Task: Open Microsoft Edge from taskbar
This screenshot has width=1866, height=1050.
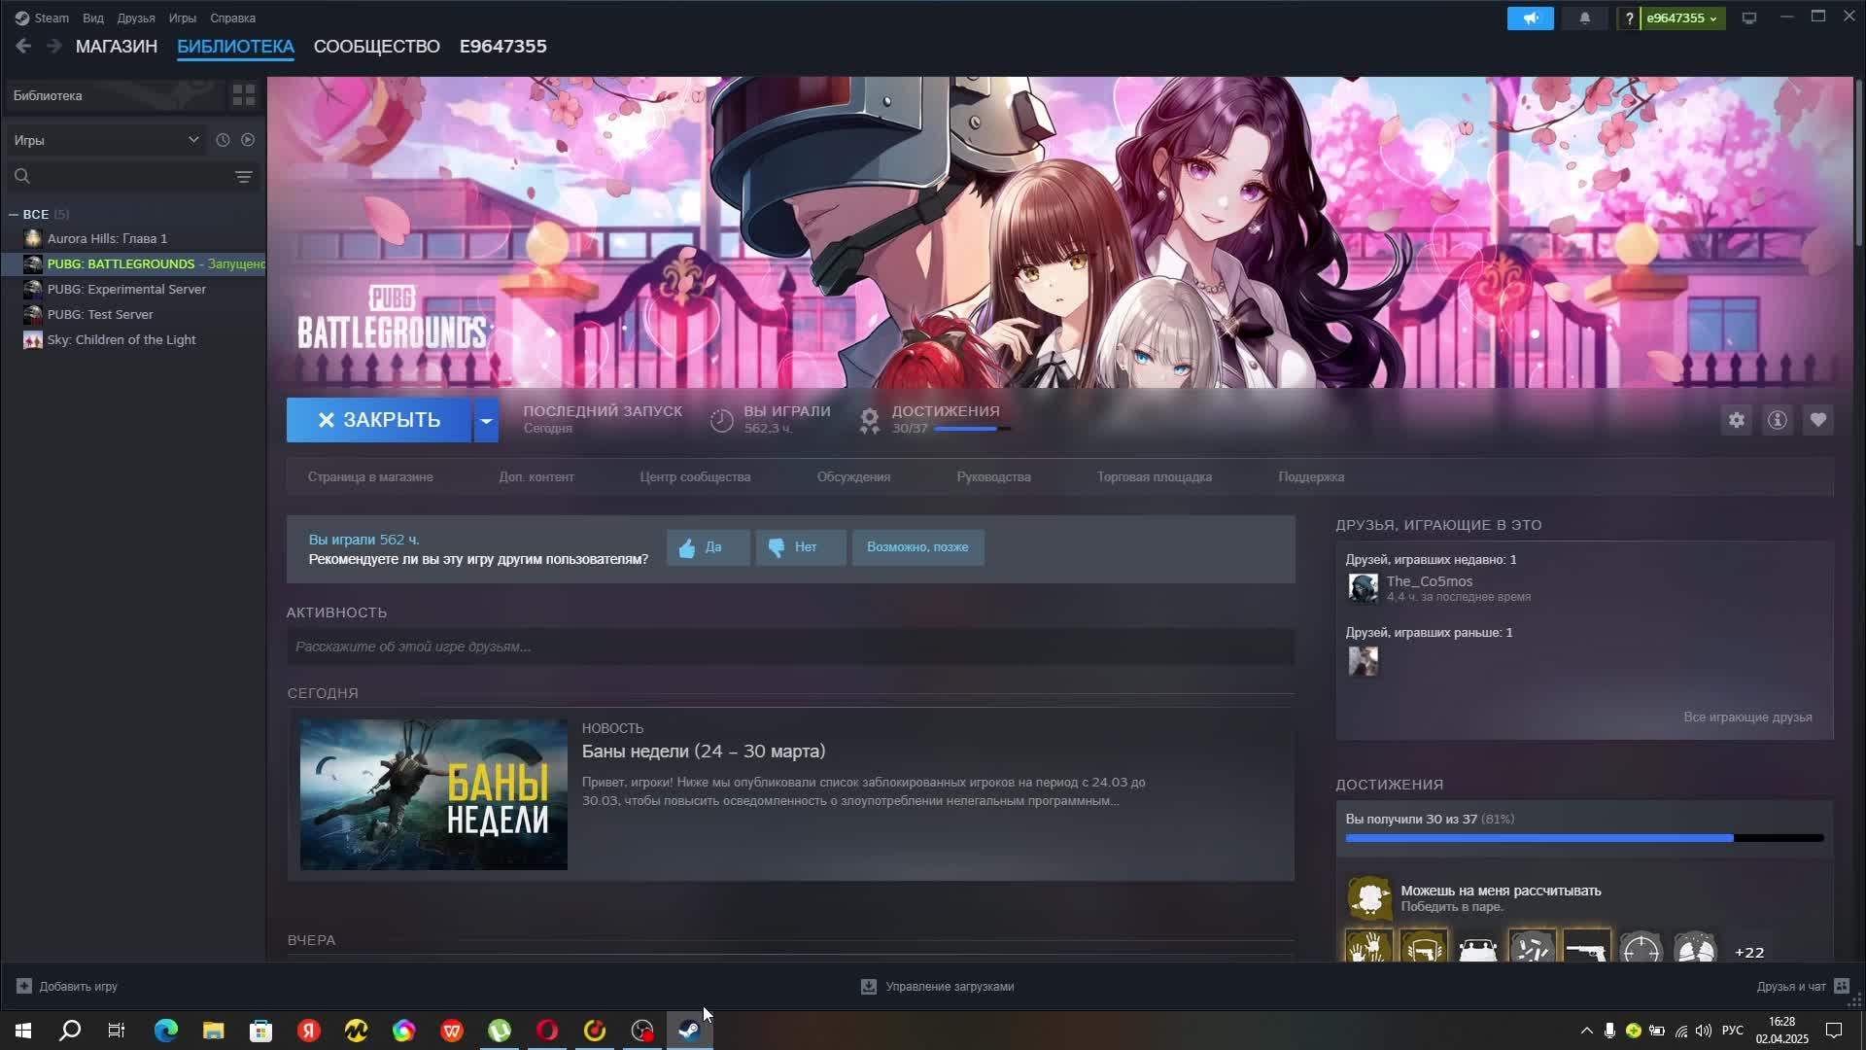Action: coord(166,1031)
